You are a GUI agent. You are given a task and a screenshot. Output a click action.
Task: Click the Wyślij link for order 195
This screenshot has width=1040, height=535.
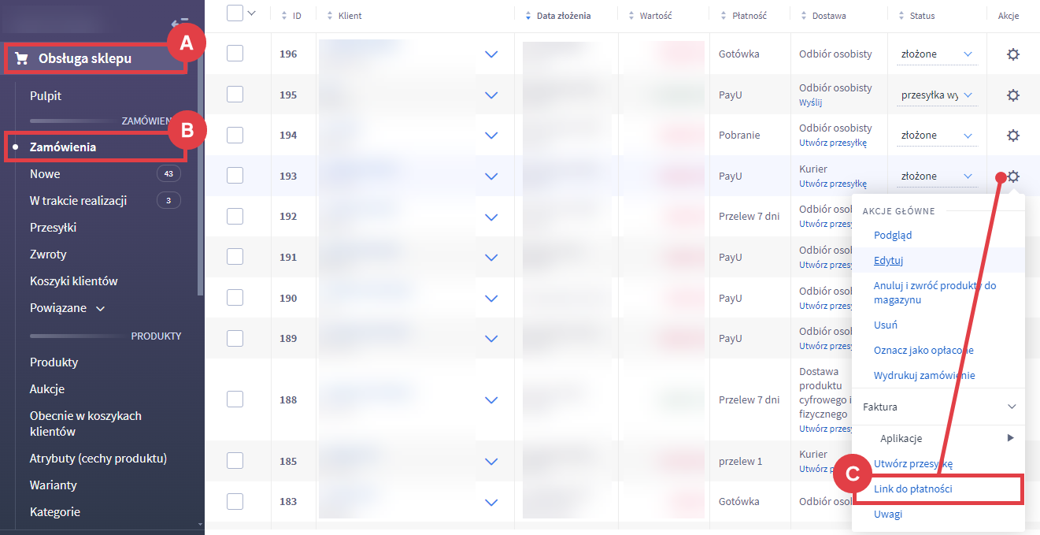click(810, 102)
